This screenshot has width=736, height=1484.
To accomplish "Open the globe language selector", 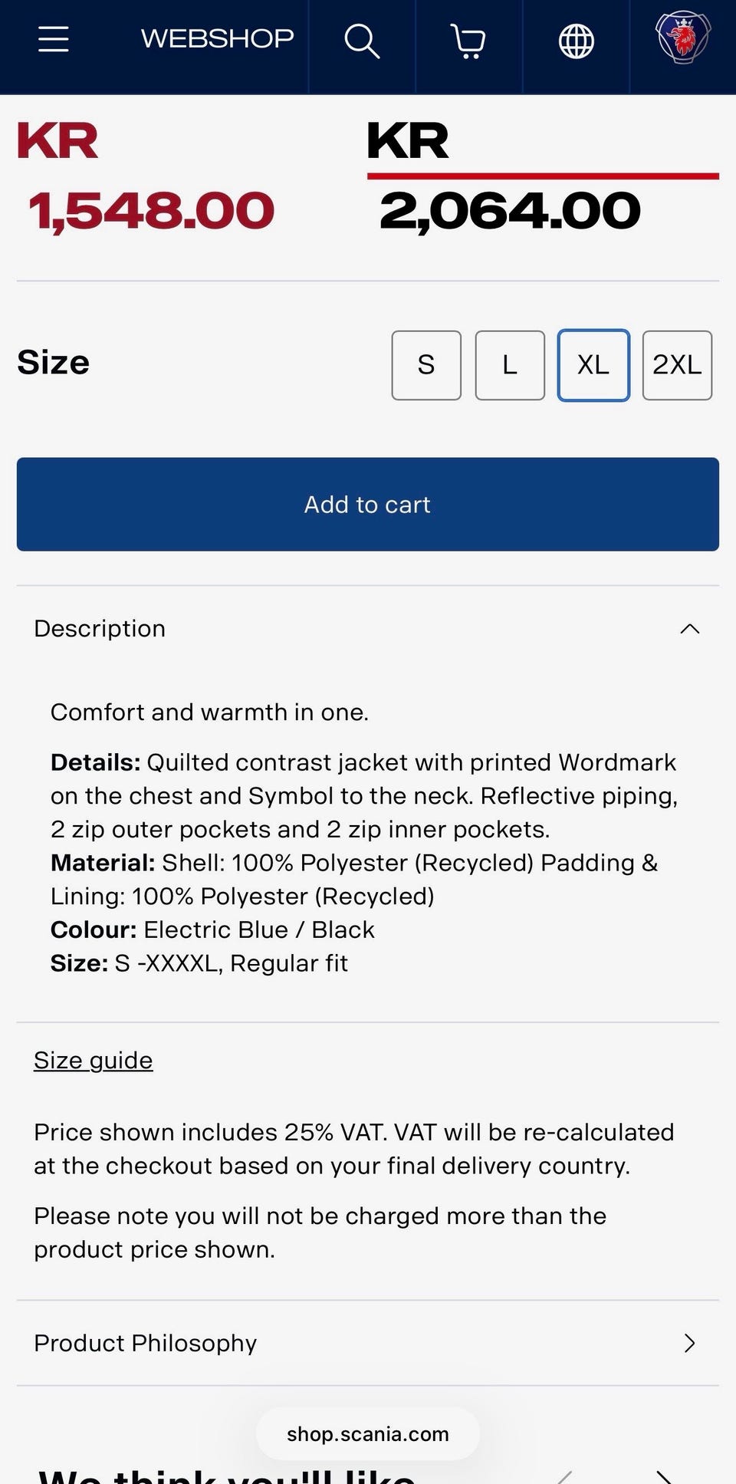I will click(577, 41).
